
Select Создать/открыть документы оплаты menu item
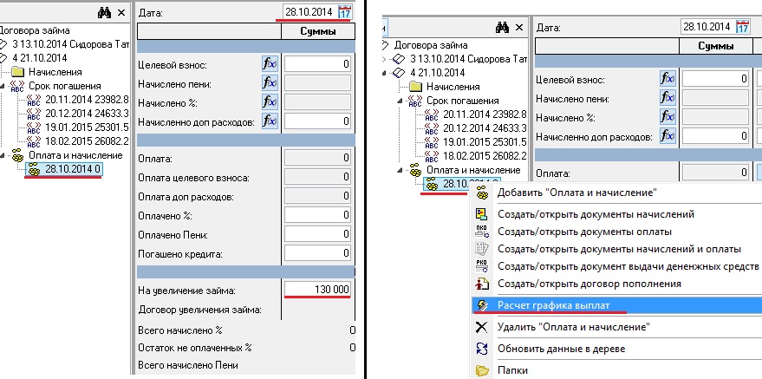(x=584, y=232)
